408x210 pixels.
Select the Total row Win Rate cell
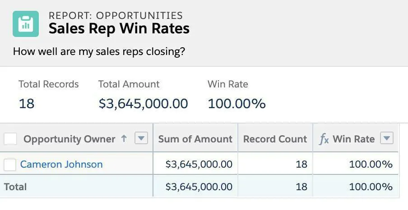pyautogui.click(x=371, y=187)
